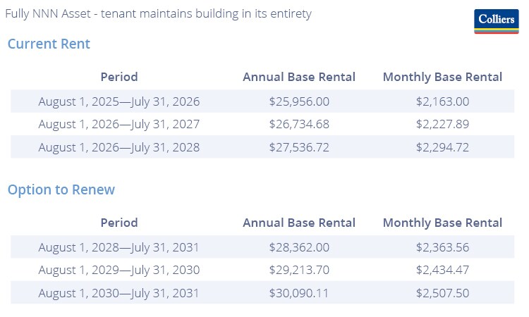
Task: Click the $30,090.11 annual rental value
Action: click(299, 293)
